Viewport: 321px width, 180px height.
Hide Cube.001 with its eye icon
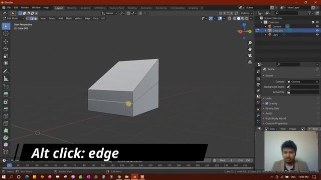pos(317,30)
